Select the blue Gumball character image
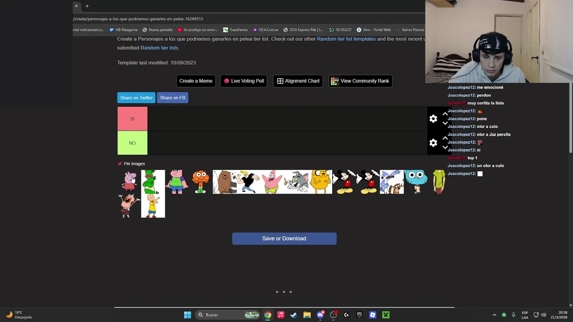This screenshot has width=573, height=322. (415, 182)
